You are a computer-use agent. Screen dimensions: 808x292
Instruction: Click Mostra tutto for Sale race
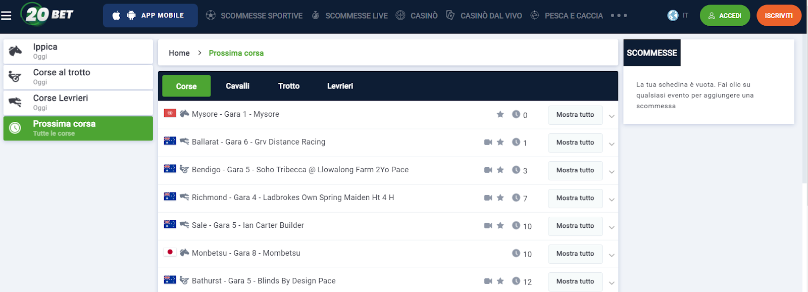click(575, 226)
